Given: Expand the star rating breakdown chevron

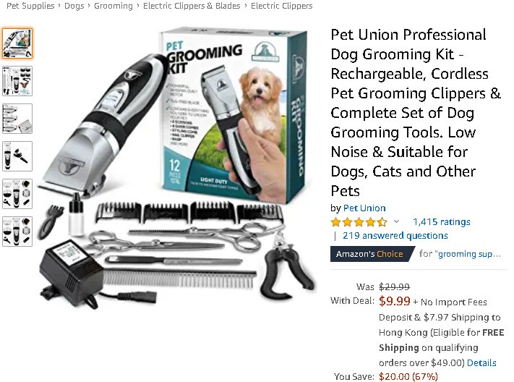Looking at the screenshot, I should [396, 221].
